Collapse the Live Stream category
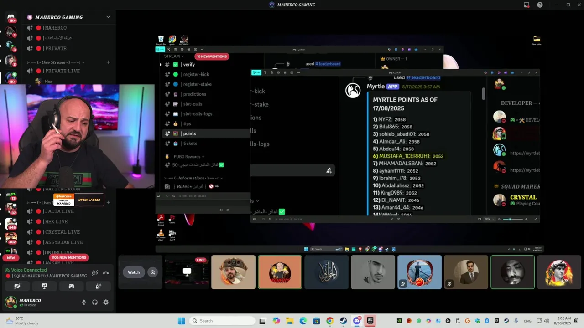Viewport: 584px width, 328px height. [56, 62]
